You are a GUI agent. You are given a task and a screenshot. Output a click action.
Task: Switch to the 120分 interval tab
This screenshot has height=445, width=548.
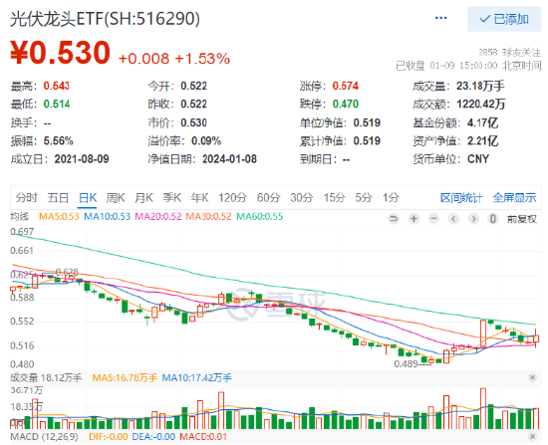tap(232, 198)
